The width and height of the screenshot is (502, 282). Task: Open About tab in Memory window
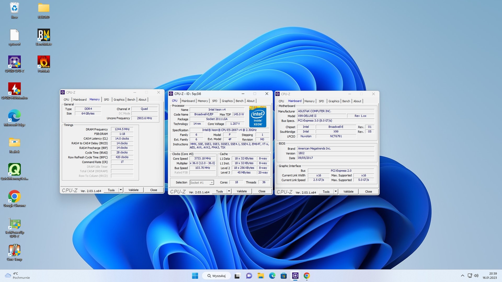142,99
